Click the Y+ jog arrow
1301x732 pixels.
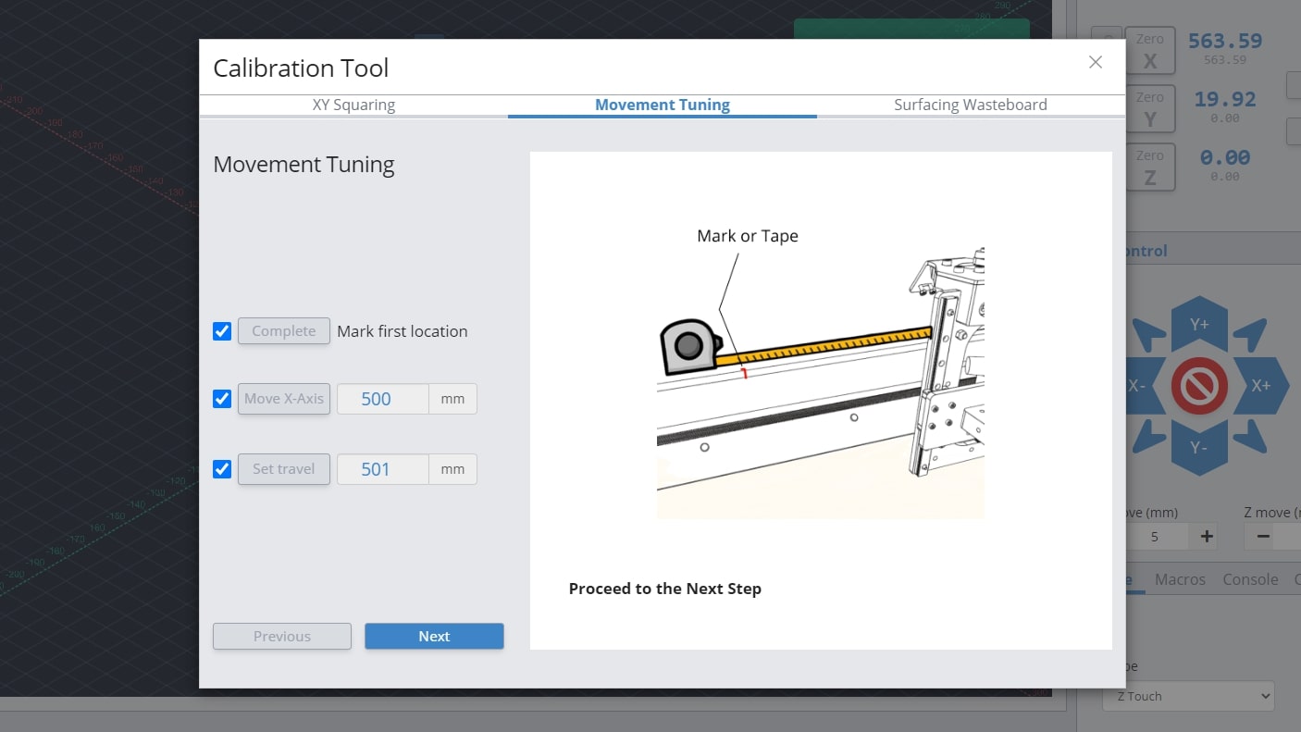[x=1199, y=324]
